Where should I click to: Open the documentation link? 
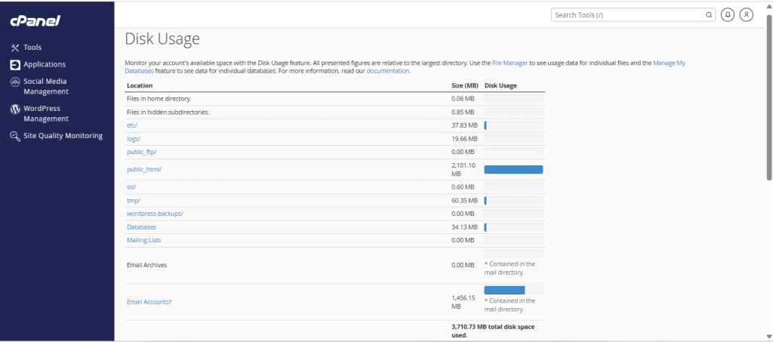point(387,71)
